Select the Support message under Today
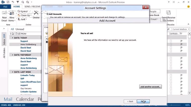The image size is (191, 107). pos(24,41)
